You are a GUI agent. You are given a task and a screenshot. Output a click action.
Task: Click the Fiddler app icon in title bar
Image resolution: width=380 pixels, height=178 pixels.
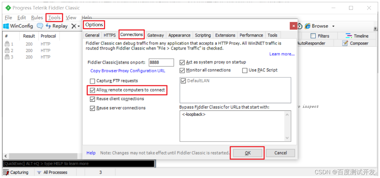tap(8, 8)
